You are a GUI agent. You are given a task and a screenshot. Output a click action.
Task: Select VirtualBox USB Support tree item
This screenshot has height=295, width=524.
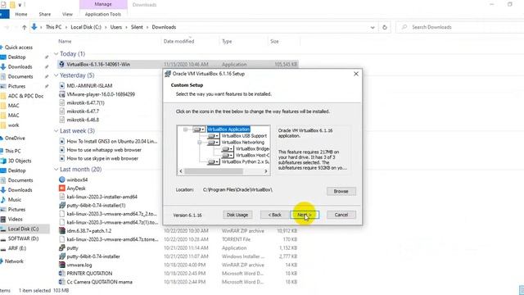tap(244, 136)
